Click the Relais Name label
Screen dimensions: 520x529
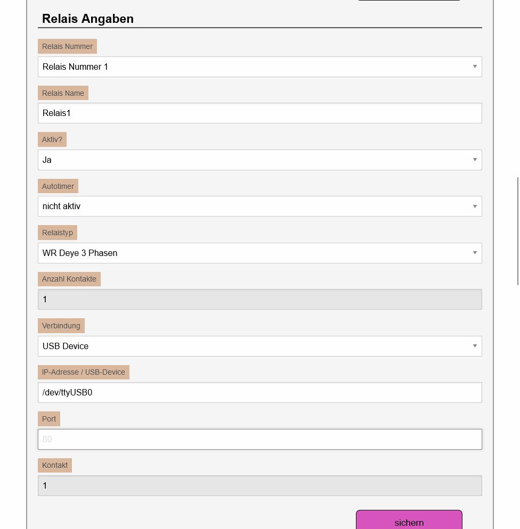coord(63,93)
